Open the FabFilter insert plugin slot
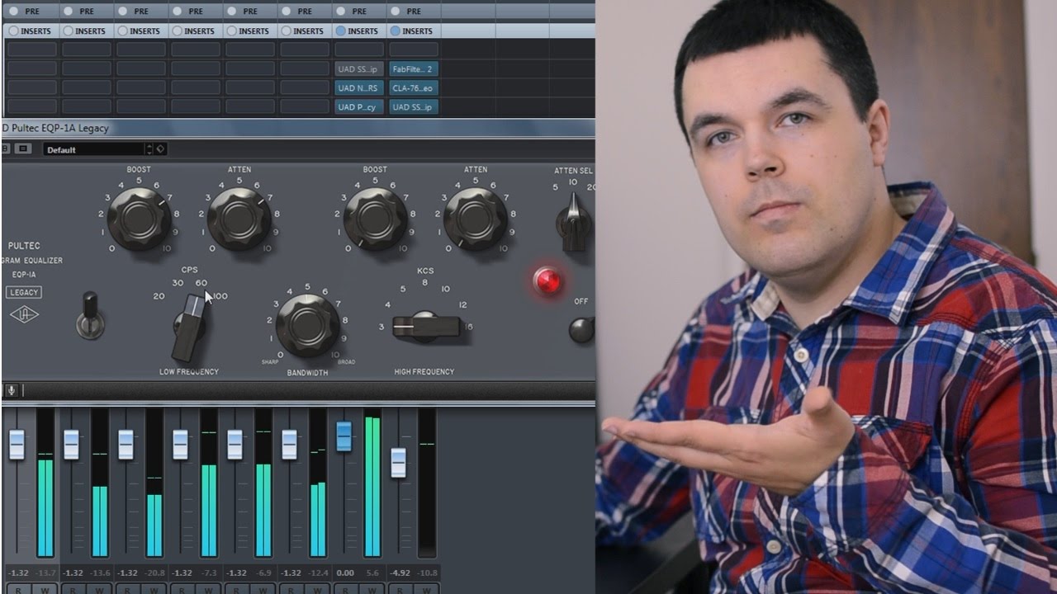This screenshot has height=594, width=1057. pyautogui.click(x=414, y=69)
